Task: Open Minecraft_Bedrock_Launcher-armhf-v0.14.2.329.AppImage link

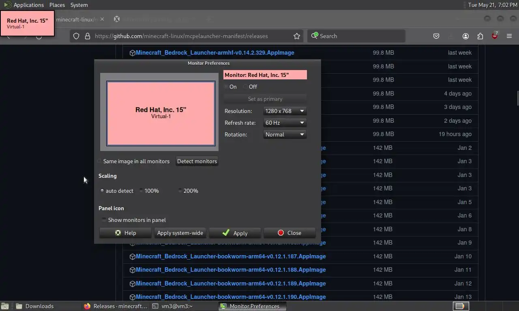Action: (x=215, y=53)
